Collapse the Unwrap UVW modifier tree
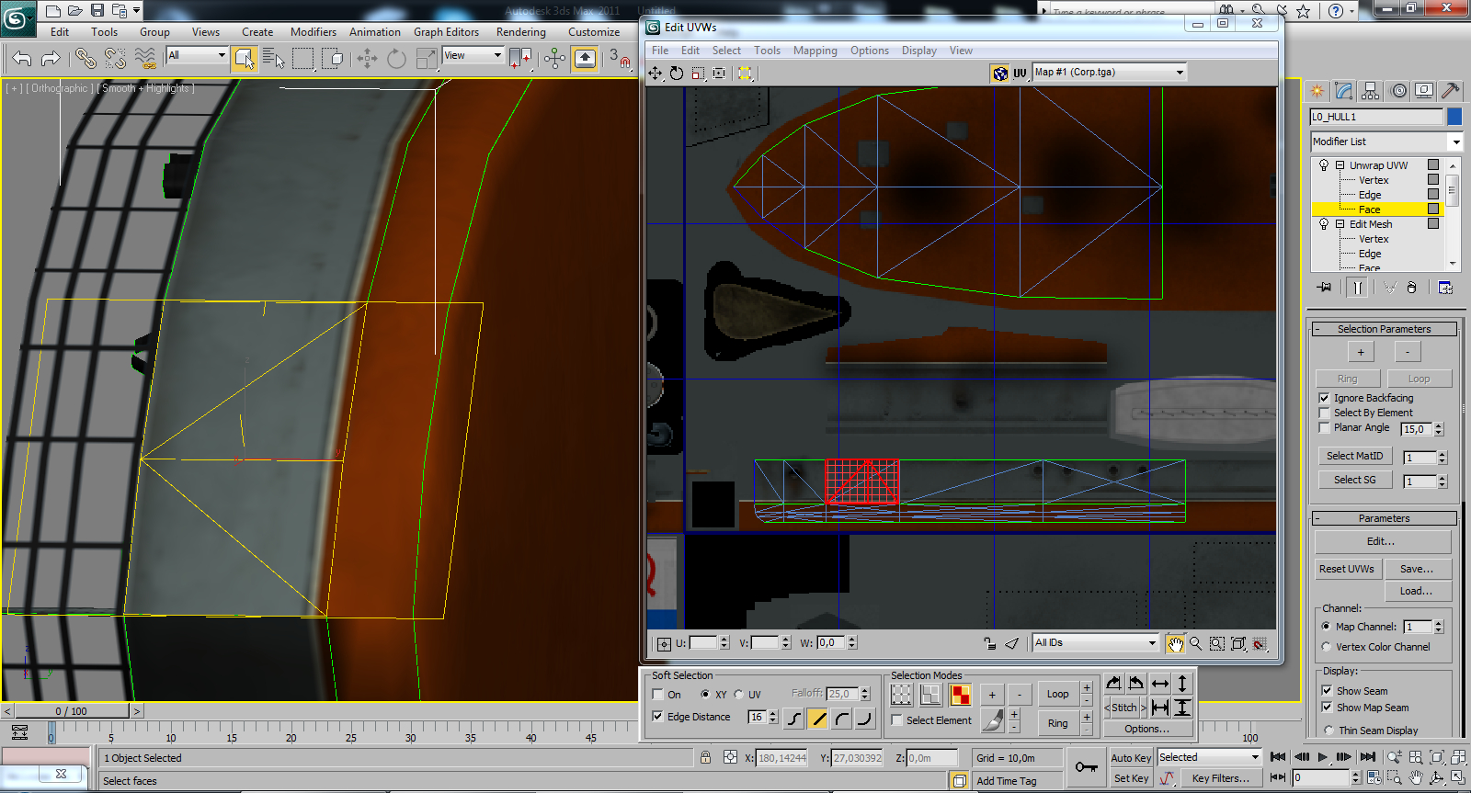This screenshot has width=1471, height=793. [x=1340, y=165]
